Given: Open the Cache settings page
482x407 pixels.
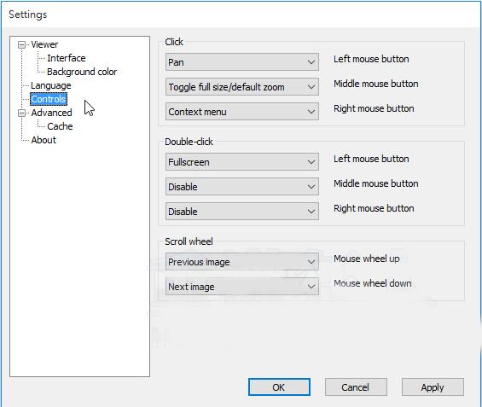Looking at the screenshot, I should pos(60,126).
